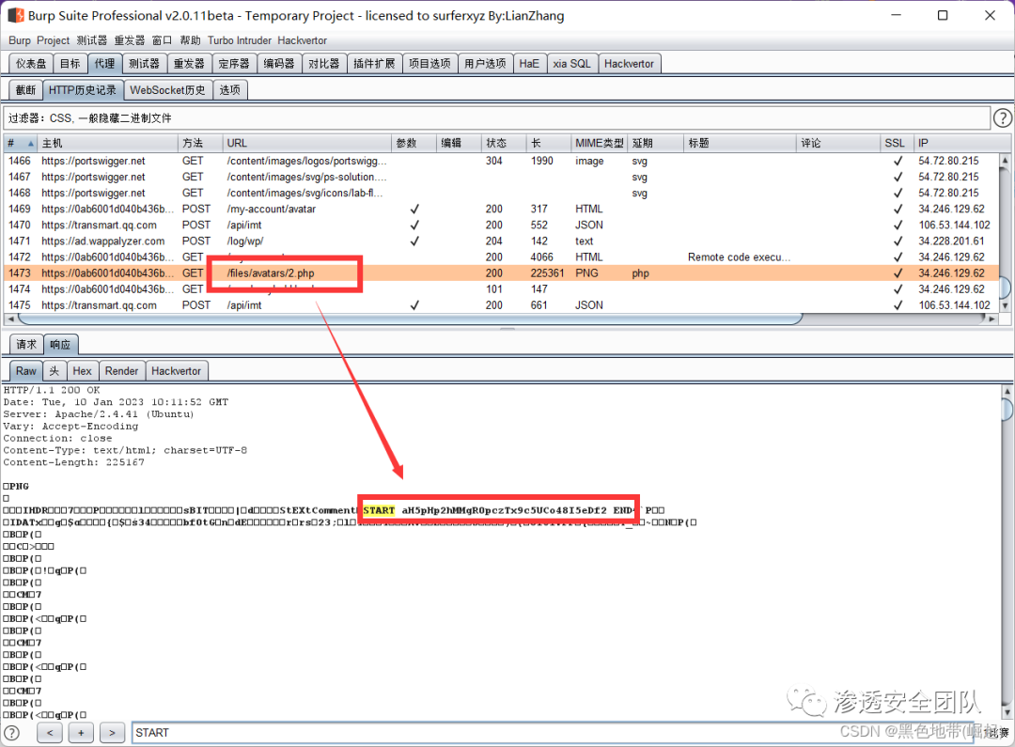This screenshot has width=1015, height=747.
Task: Switch to the 目标 tab
Action: click(70, 64)
